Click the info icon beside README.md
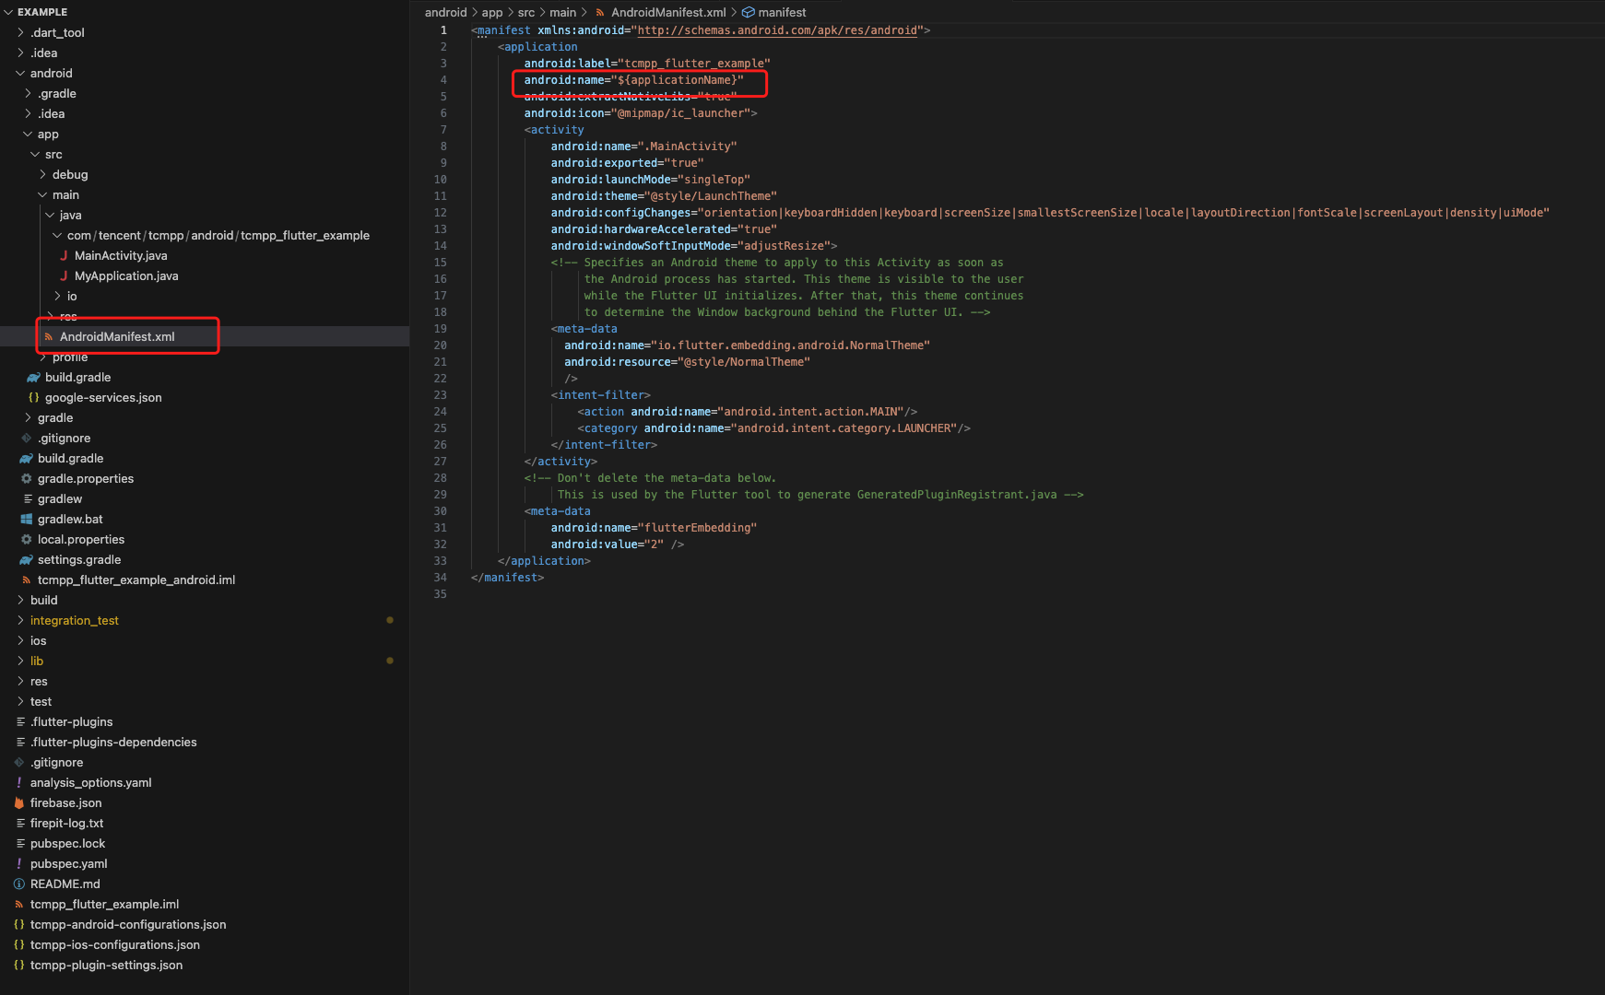Image resolution: width=1605 pixels, height=995 pixels. click(x=19, y=884)
